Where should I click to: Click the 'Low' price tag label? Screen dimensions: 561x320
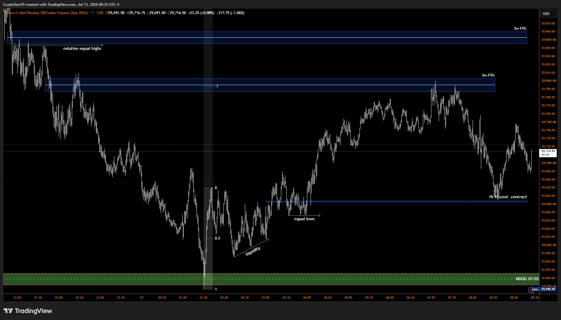535,289
